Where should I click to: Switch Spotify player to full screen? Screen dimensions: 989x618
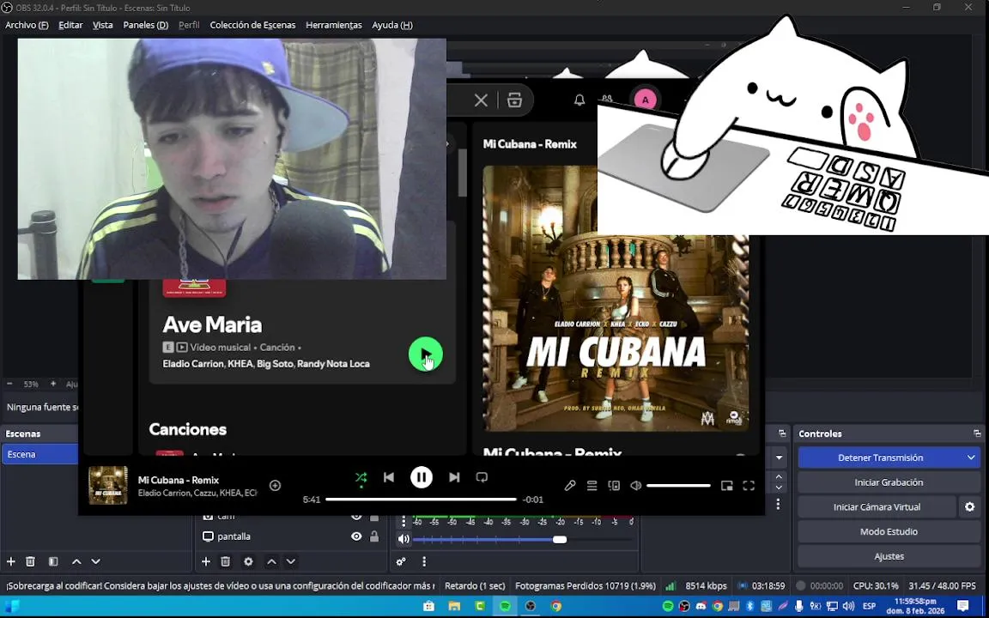coord(749,486)
